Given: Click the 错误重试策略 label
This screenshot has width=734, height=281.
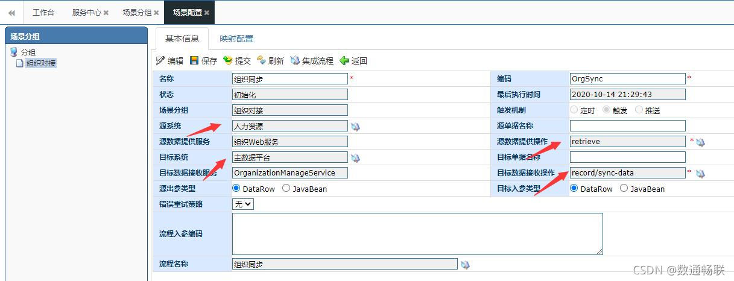Looking at the screenshot, I should pos(181,204).
